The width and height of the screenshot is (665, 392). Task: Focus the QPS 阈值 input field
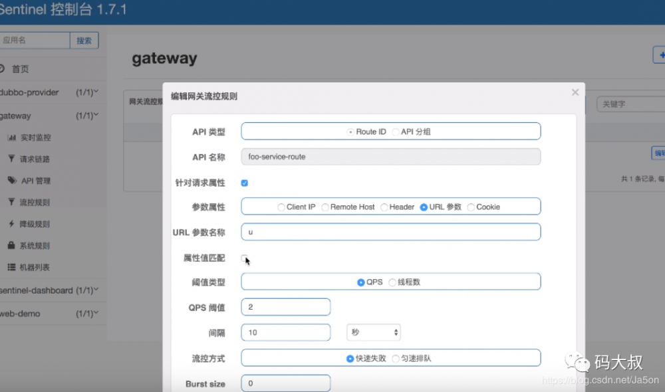click(x=286, y=307)
